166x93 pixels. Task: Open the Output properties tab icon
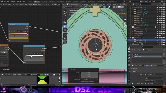click(x=129, y=52)
